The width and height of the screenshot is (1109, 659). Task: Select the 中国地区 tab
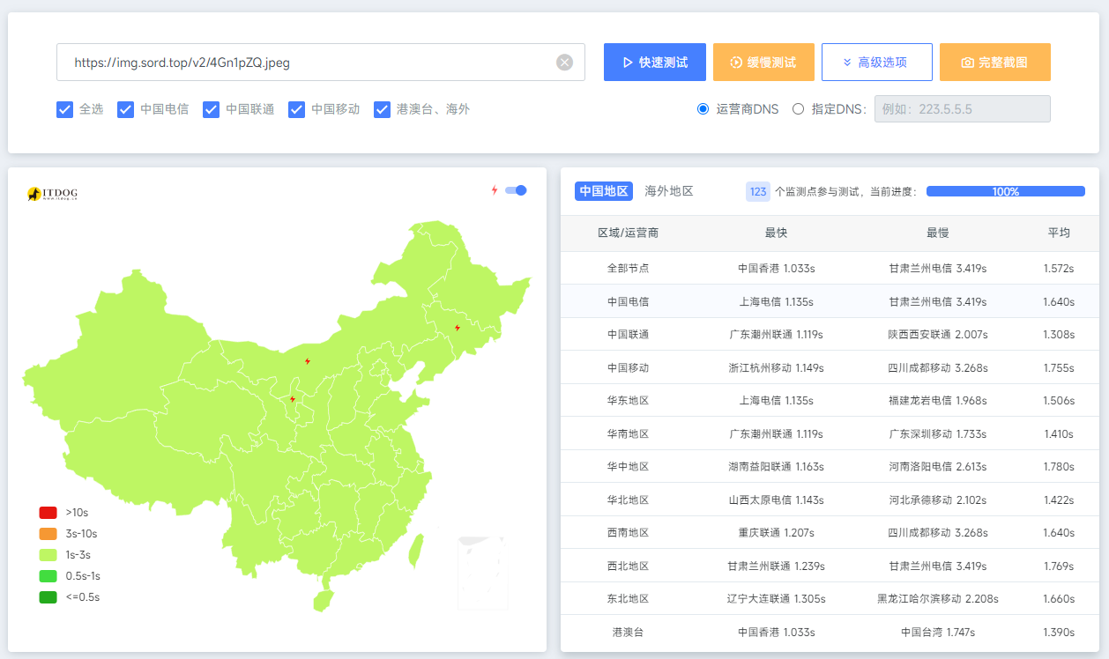pos(603,191)
